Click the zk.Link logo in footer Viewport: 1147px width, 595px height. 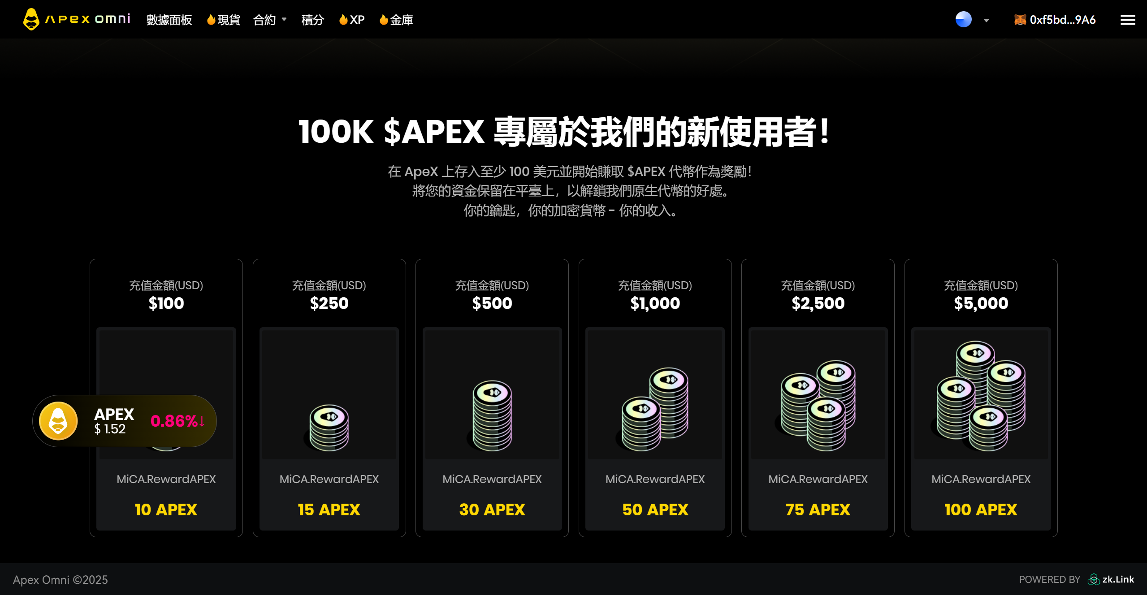point(1111,579)
